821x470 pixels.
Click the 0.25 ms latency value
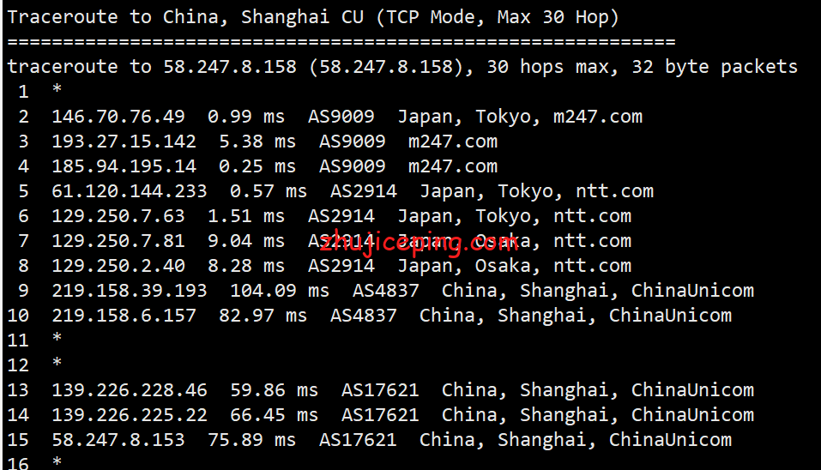[257, 166]
